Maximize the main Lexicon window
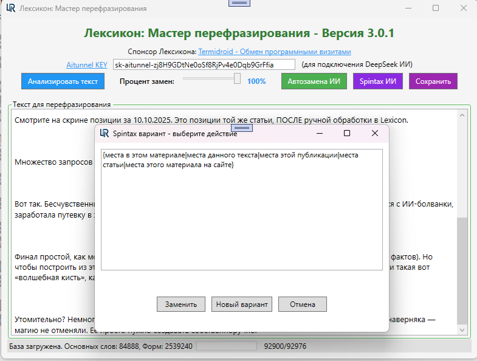This screenshot has width=477, height=361. tap(436, 9)
